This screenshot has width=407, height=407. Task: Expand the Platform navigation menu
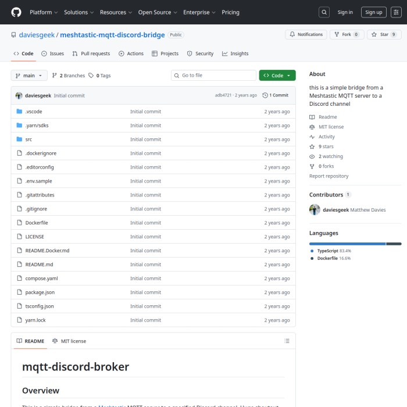click(43, 12)
